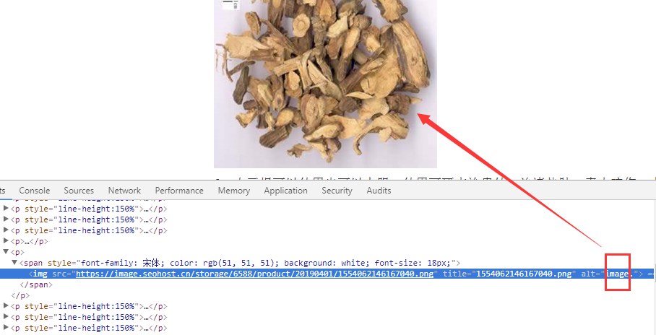Select the </span> closing tag row
Image resolution: width=656 pixels, height=335 pixels.
click(36, 284)
